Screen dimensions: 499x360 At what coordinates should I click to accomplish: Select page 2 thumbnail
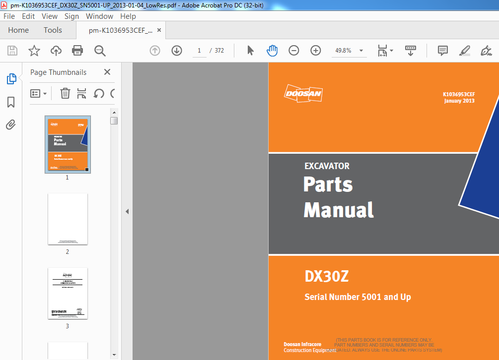coord(68,219)
